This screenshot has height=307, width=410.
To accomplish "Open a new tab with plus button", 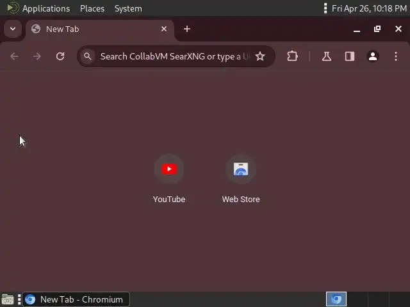I will tap(187, 29).
